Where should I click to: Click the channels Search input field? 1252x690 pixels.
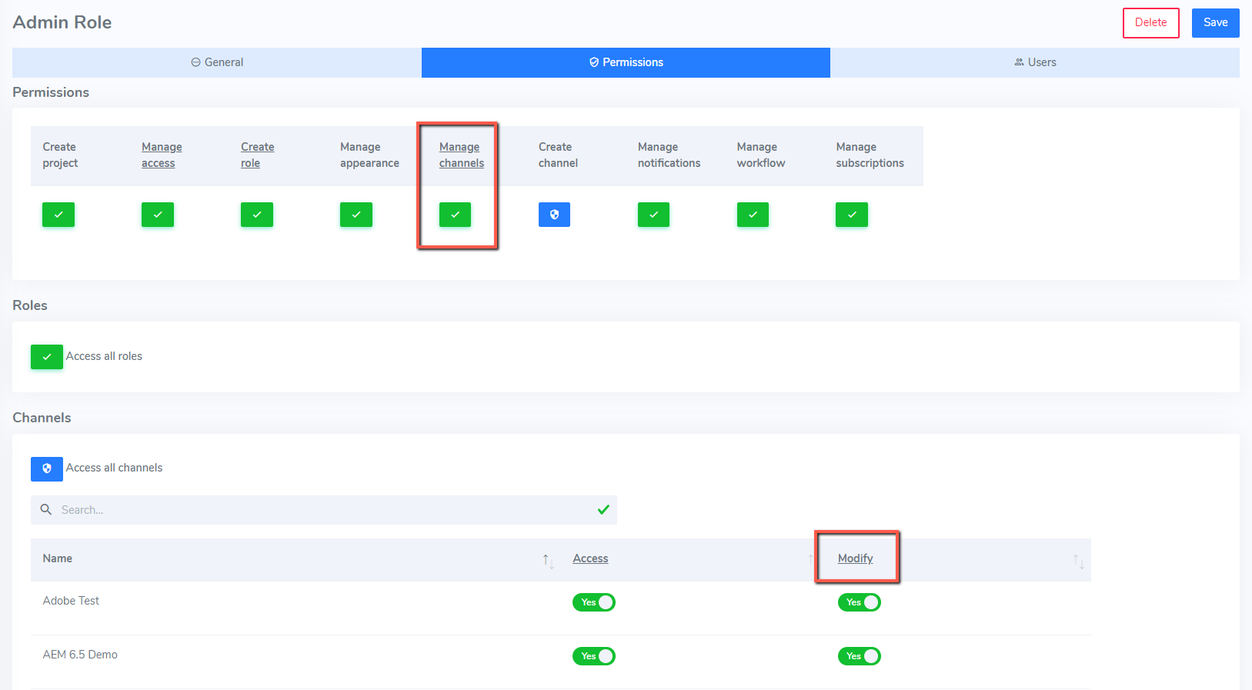click(x=324, y=510)
